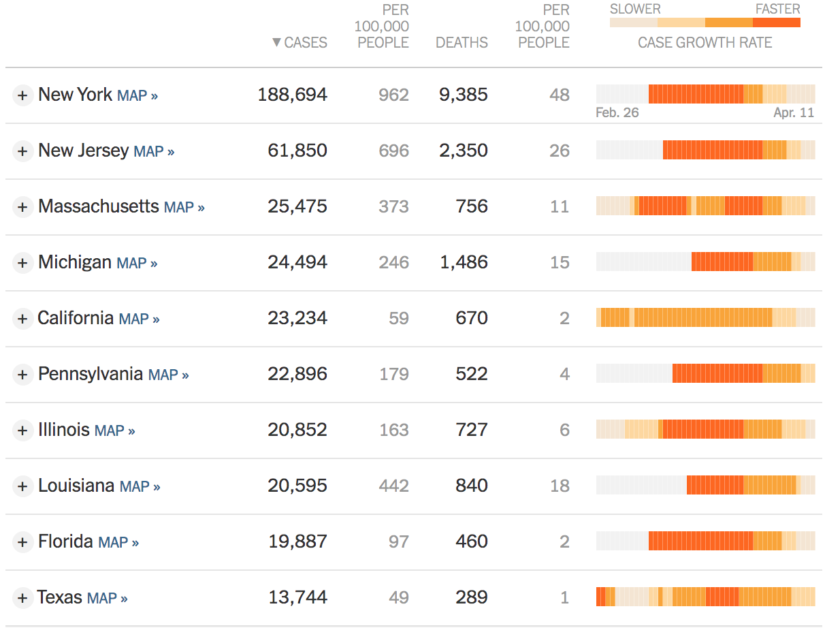Click the sort arrow next to Cases

tap(276, 43)
